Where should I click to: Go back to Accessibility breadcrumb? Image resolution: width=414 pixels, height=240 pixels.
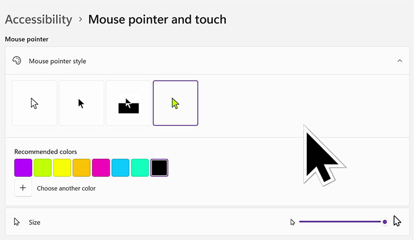[x=39, y=20]
